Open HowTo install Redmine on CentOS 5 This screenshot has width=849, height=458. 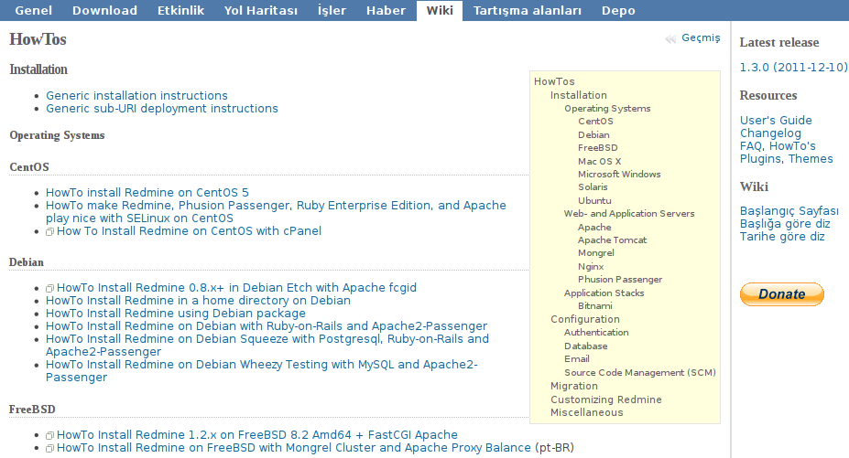click(x=147, y=193)
